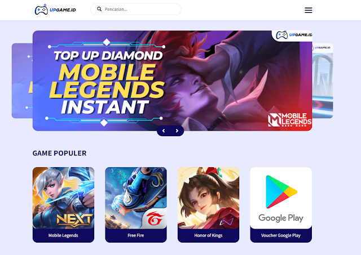Open the hamburger menu icon

click(x=309, y=10)
